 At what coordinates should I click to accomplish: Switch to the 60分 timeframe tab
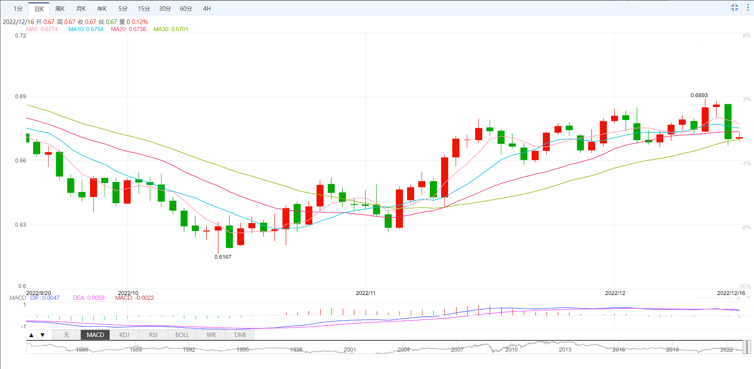point(186,9)
